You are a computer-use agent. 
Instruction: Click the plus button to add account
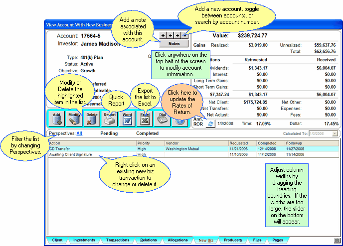163,36
